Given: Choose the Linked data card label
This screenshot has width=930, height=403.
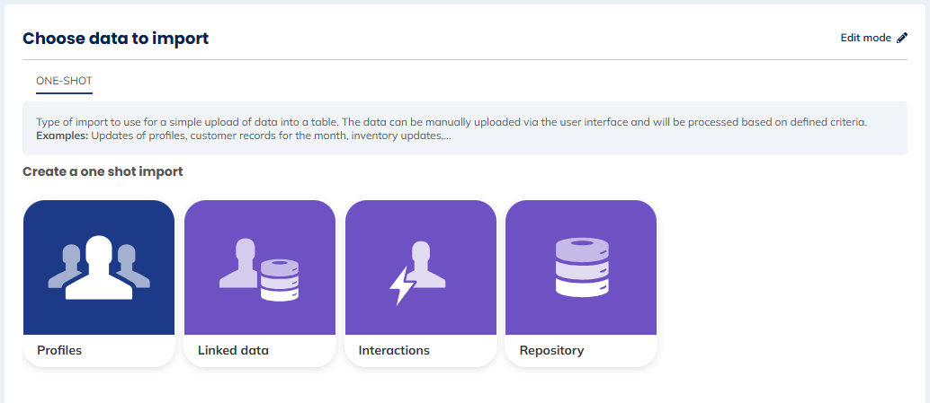Looking at the screenshot, I should point(233,350).
